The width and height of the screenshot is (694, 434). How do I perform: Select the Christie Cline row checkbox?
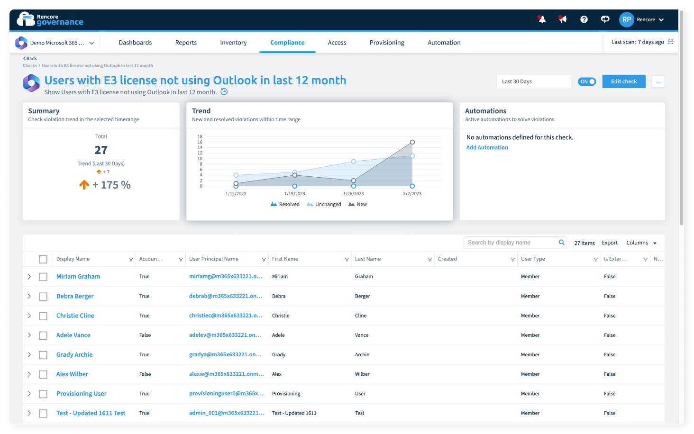[43, 316]
